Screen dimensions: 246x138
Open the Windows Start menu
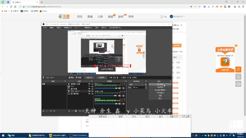pyautogui.click(x=3, y=135)
